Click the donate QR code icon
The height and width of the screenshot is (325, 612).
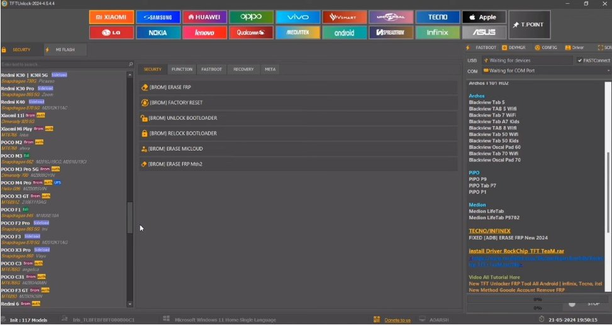point(377,319)
